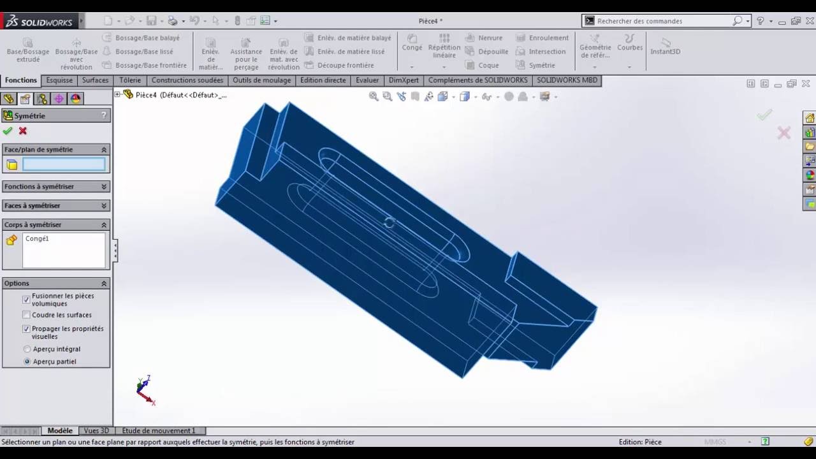Image resolution: width=816 pixels, height=459 pixels.
Task: Click the MMGS unit system in status bar
Action: pos(715,442)
